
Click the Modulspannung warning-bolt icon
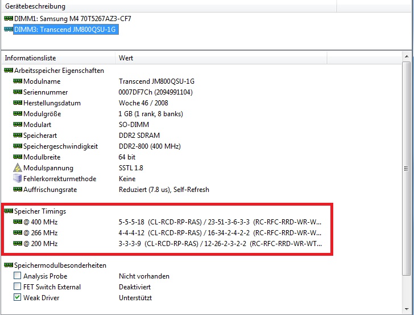click(18, 167)
